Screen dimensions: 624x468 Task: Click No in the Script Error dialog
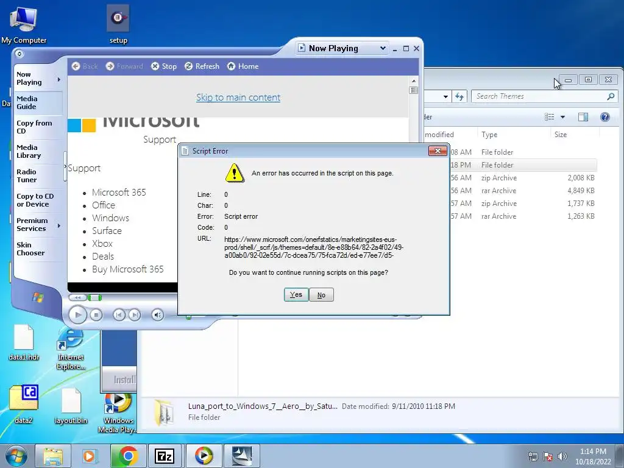pyautogui.click(x=321, y=295)
